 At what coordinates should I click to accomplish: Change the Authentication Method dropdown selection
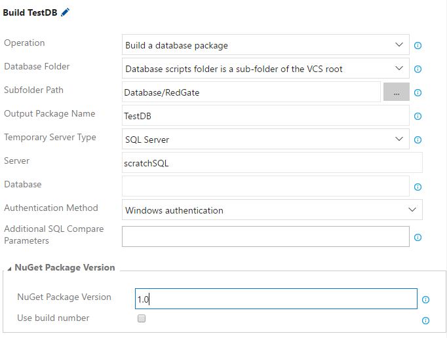coord(272,210)
